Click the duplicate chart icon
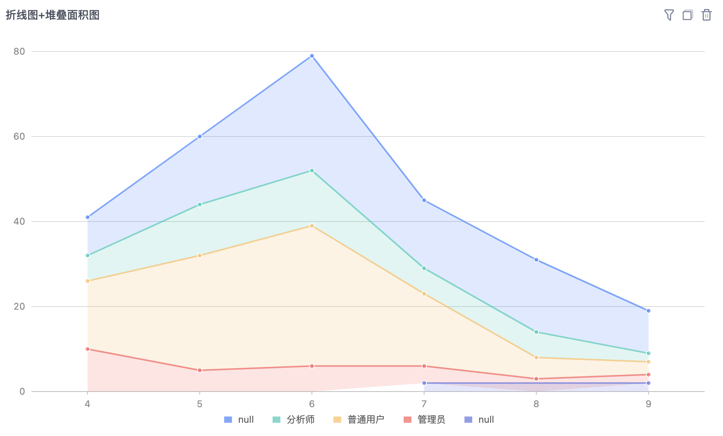This screenshot has width=723, height=436. tap(688, 15)
